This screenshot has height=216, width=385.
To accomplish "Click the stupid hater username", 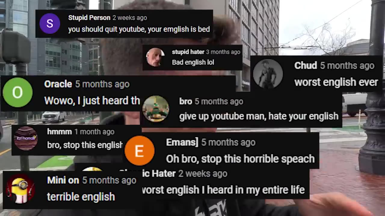I will point(188,52).
